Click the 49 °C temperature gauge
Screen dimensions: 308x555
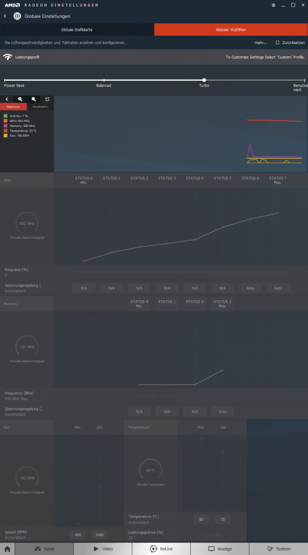[150, 470]
